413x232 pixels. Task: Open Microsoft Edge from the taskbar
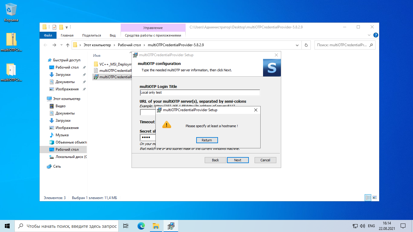(141, 226)
